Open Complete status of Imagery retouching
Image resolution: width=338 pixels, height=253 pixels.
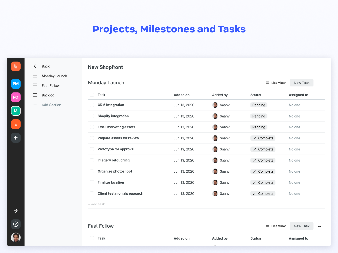(263, 160)
